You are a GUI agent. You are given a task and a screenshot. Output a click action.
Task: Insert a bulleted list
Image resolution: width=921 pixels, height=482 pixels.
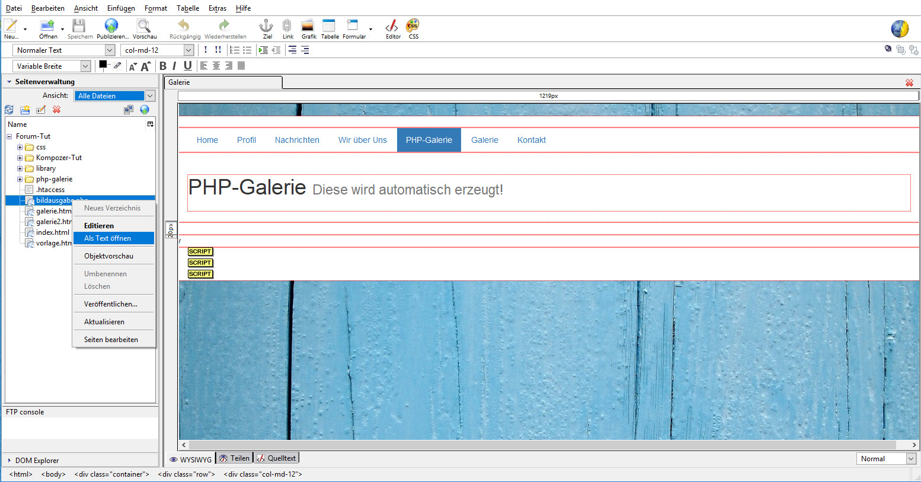pyautogui.click(x=247, y=50)
